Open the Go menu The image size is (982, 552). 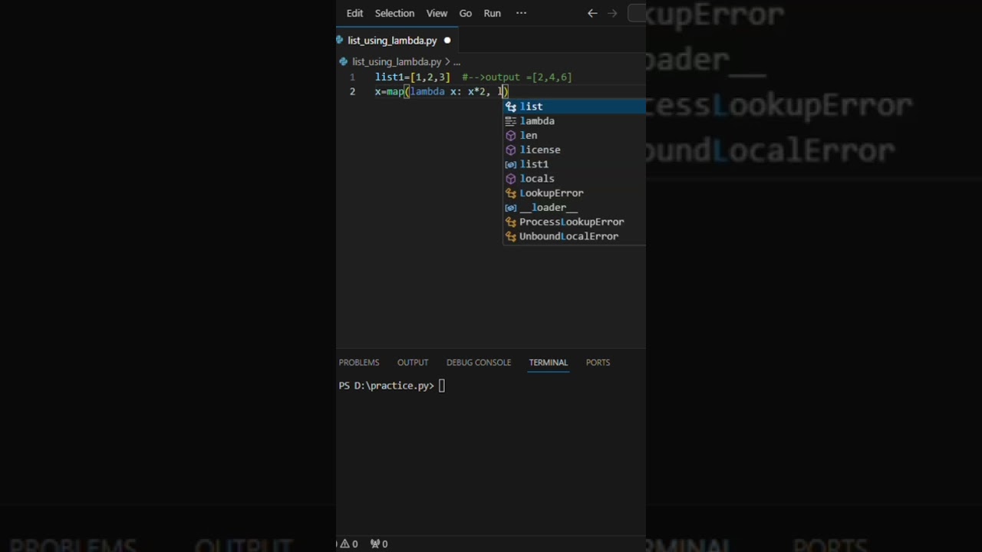(x=465, y=13)
